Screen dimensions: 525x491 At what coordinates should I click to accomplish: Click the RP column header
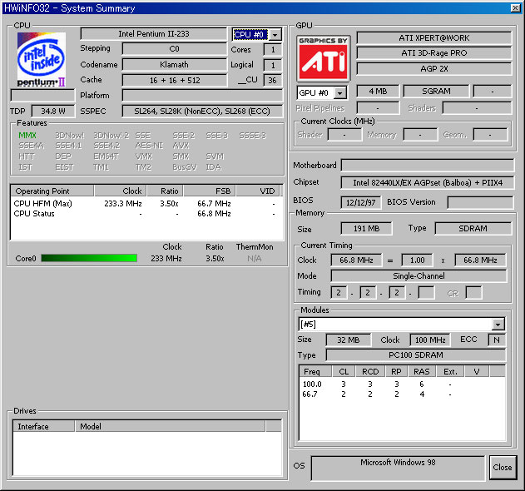(x=396, y=371)
